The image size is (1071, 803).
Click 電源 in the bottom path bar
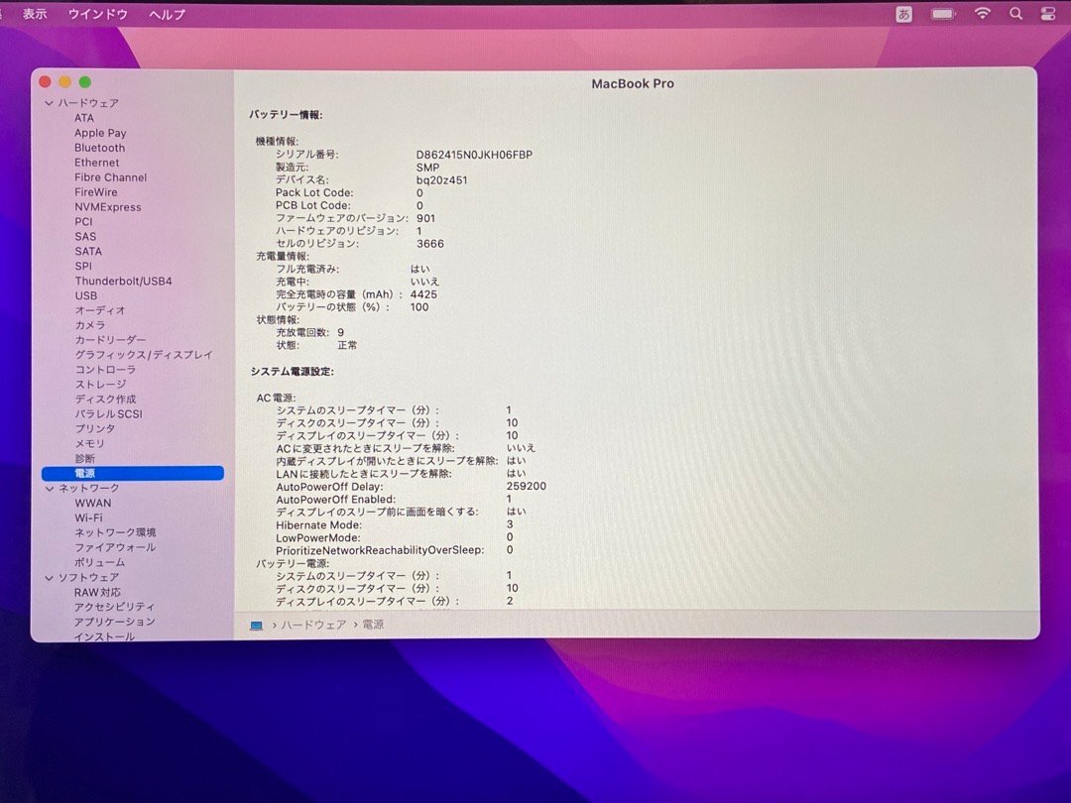click(373, 625)
